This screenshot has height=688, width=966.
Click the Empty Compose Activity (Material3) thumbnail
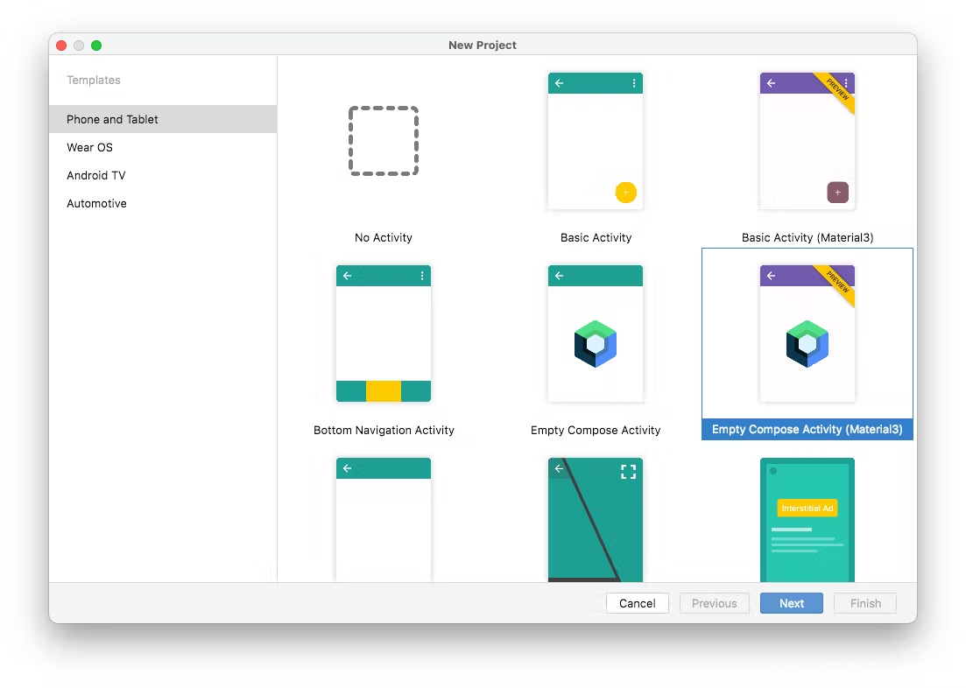point(807,333)
